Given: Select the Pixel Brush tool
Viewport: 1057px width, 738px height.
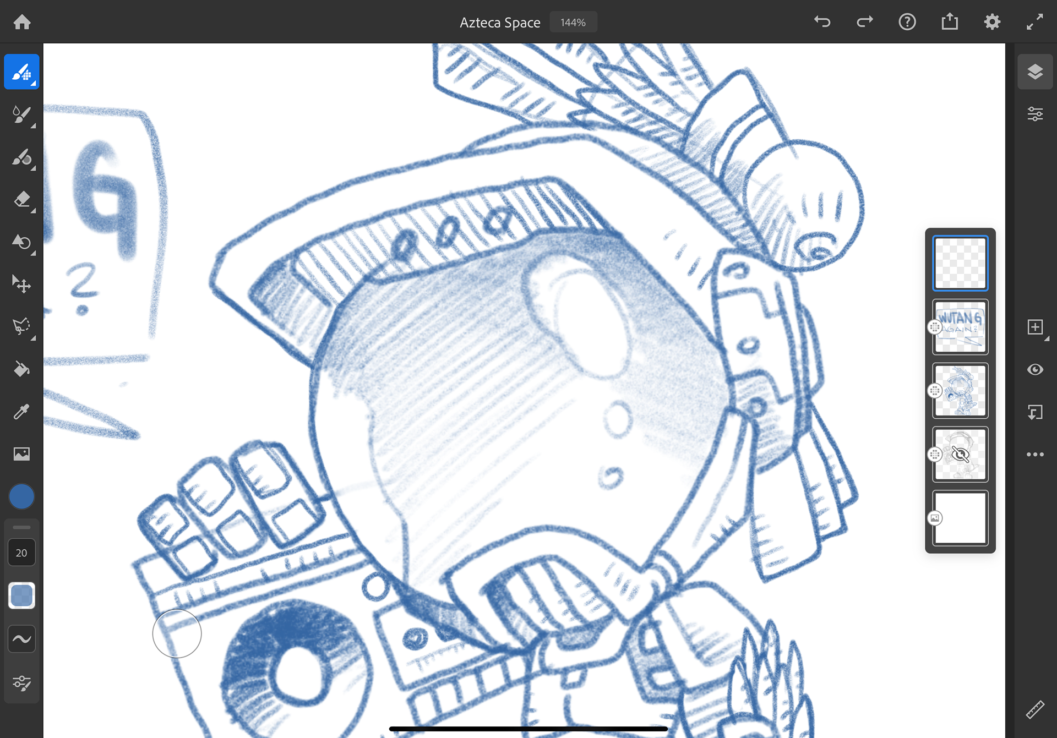Looking at the screenshot, I should click(x=21, y=72).
